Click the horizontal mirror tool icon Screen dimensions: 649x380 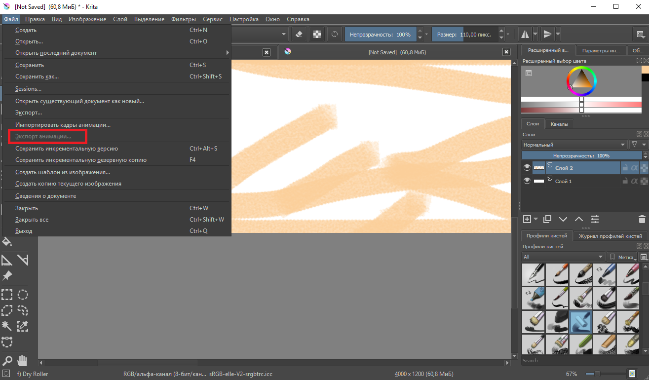pos(525,35)
